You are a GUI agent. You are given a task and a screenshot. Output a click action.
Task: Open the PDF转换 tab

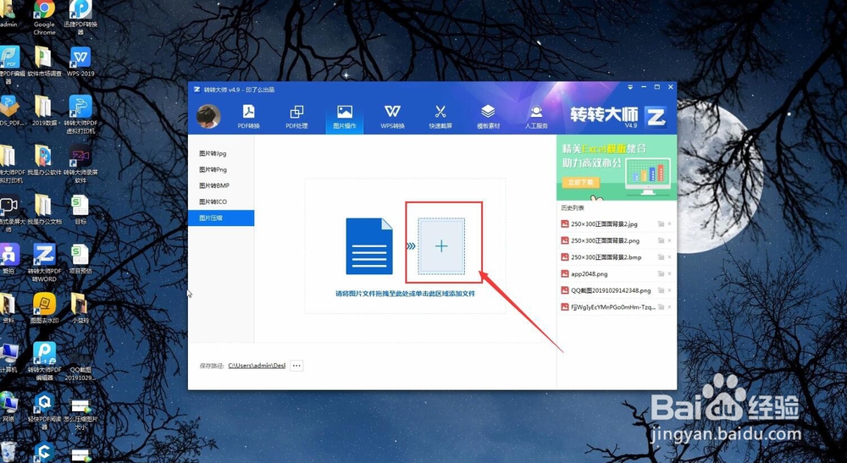[248, 117]
